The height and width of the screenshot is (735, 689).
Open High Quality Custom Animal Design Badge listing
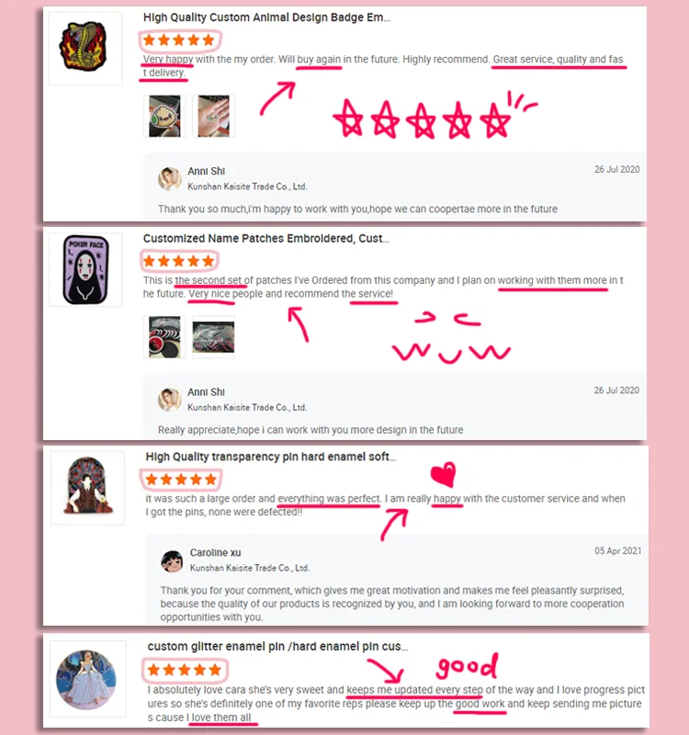[x=266, y=17]
